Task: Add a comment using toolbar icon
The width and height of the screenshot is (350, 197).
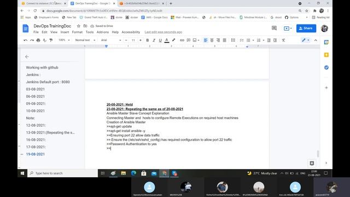Action: coord(188,40)
